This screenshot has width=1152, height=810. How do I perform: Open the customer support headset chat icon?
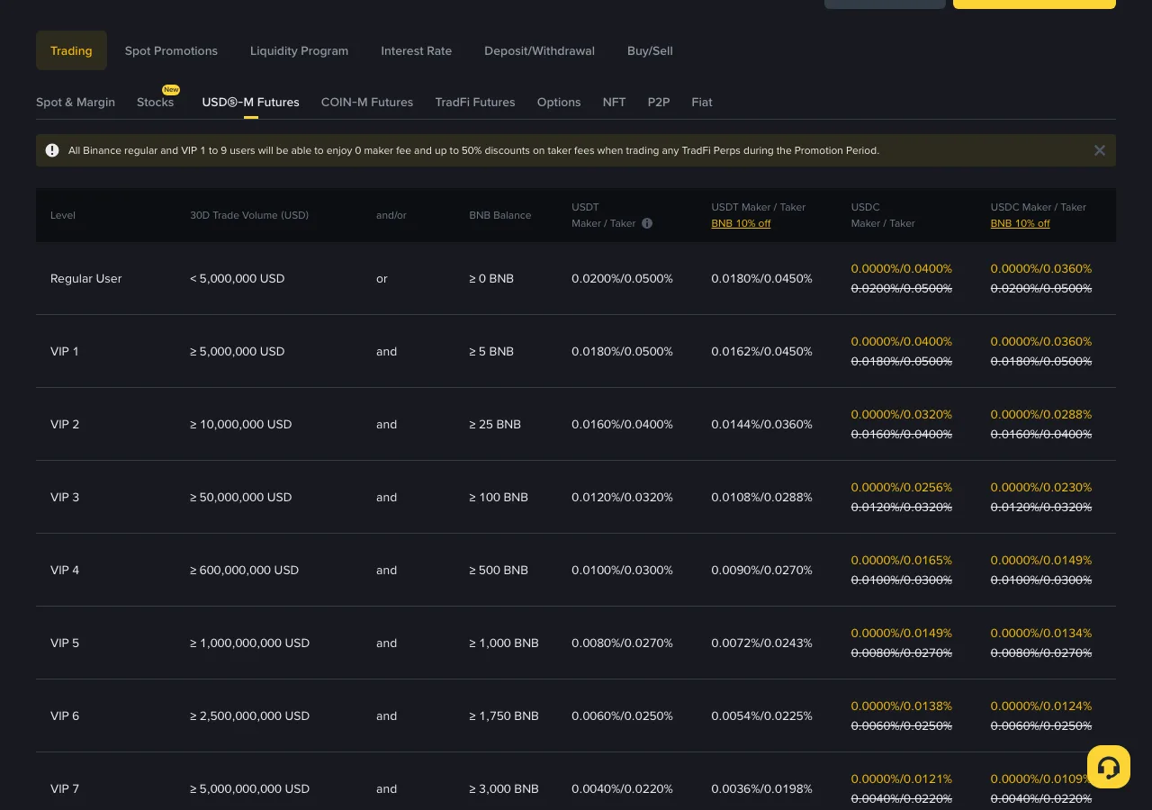pos(1109,767)
